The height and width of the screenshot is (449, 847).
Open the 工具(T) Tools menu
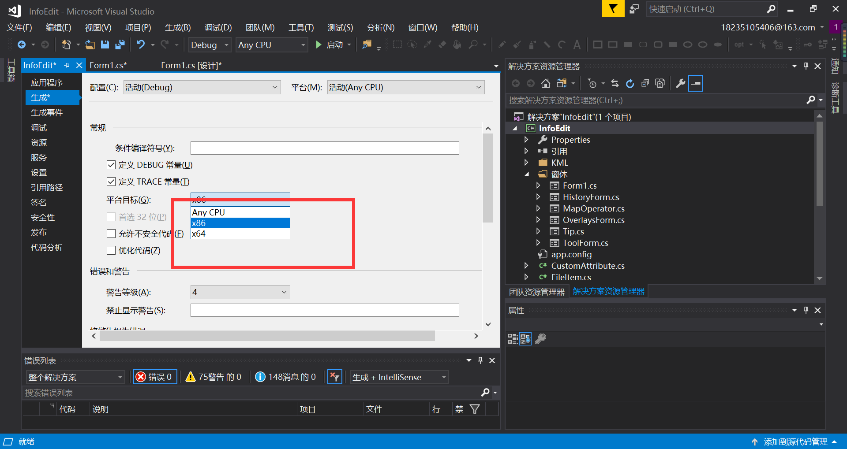[301, 27]
